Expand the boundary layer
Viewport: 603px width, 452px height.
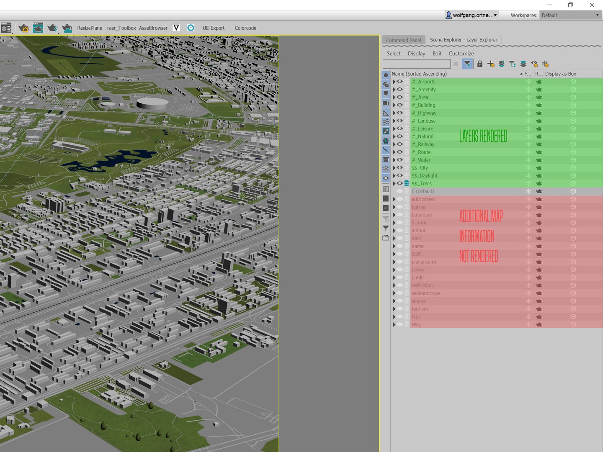tap(394, 215)
